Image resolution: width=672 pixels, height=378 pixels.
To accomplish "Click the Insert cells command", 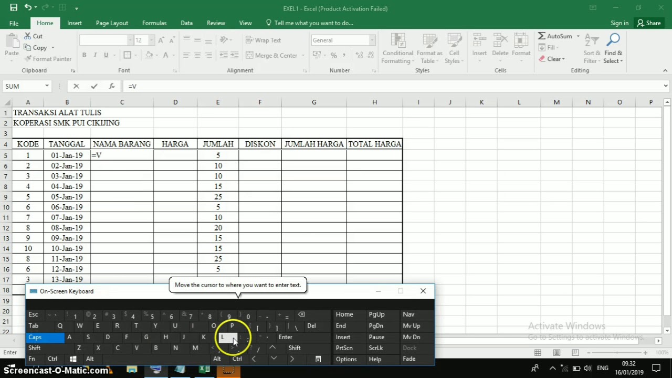I will pyautogui.click(x=479, y=48).
